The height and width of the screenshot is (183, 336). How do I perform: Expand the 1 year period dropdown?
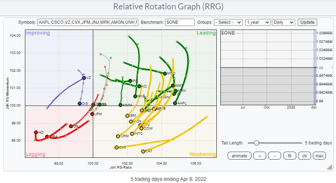tap(258, 22)
